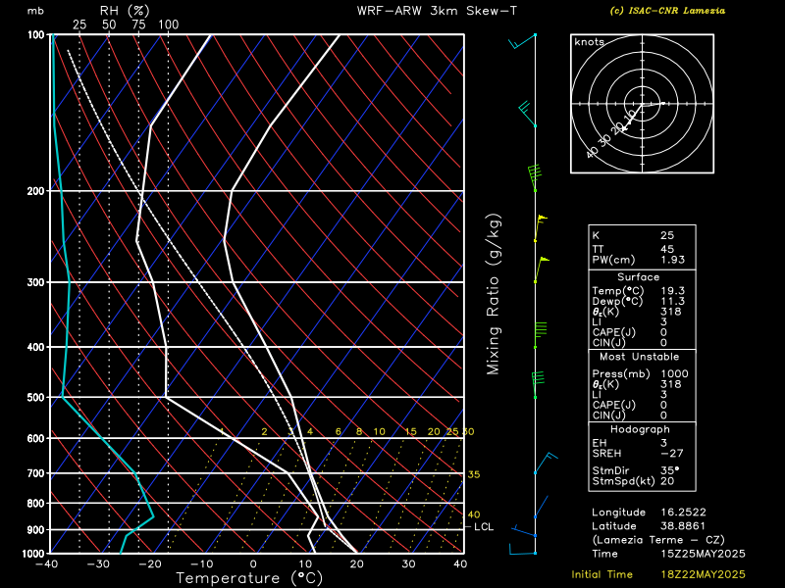Click the TT value '45'
The image size is (785, 588).
pos(667,249)
